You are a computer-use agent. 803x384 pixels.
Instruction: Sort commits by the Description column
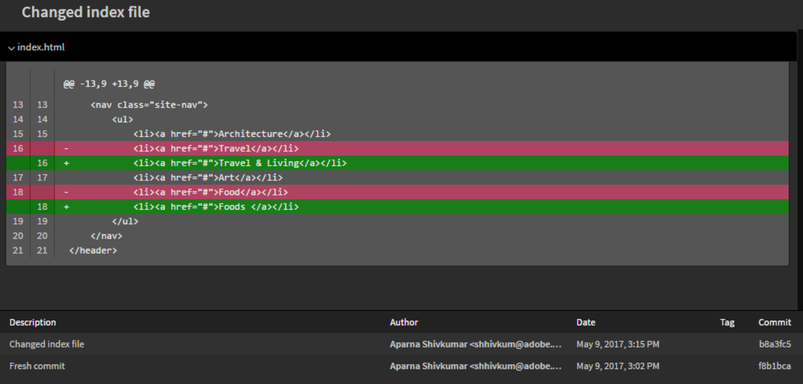[32, 322]
